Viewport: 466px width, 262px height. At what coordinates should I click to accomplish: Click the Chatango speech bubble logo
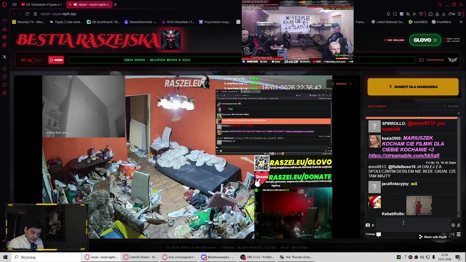(379, 234)
